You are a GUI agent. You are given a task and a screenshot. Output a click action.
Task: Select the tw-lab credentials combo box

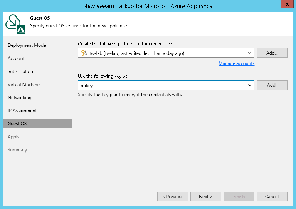pos(166,53)
